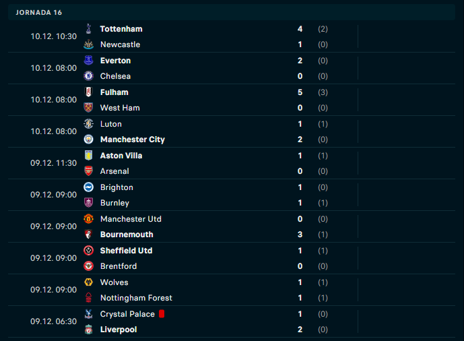This screenshot has height=341, width=464.
Task: Open the Aston Villa team link
Action: coord(121,156)
